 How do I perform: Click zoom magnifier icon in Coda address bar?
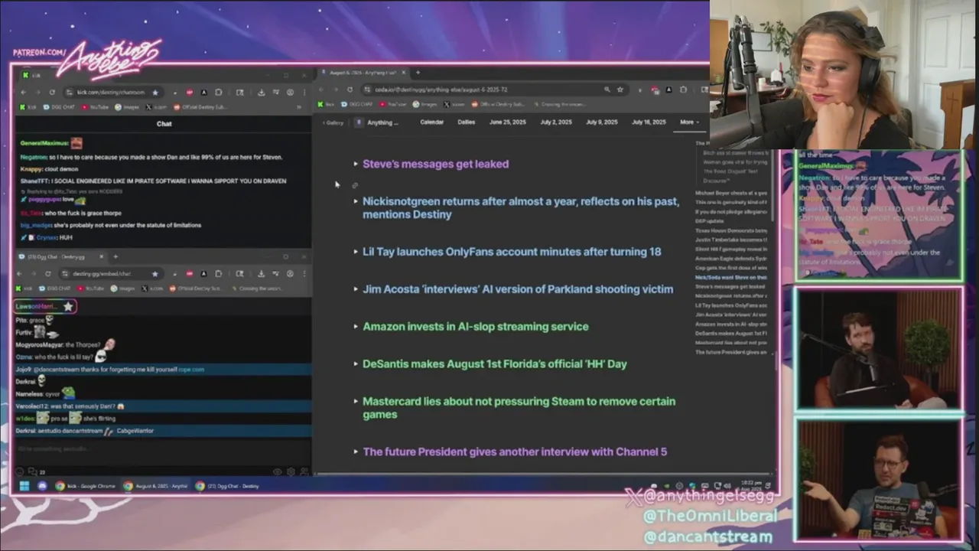pyautogui.click(x=607, y=90)
